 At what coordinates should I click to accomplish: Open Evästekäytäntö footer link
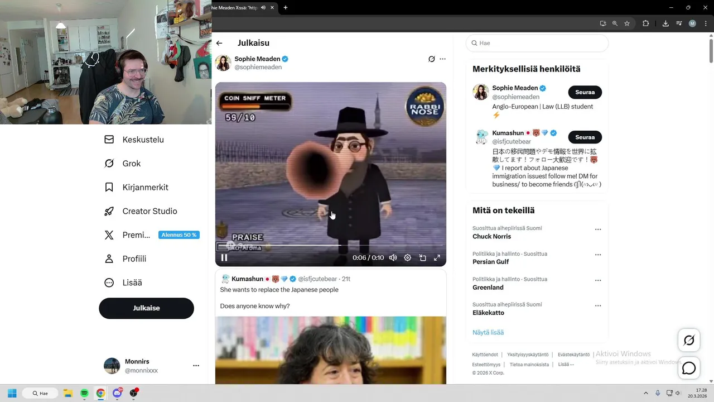[573, 355]
